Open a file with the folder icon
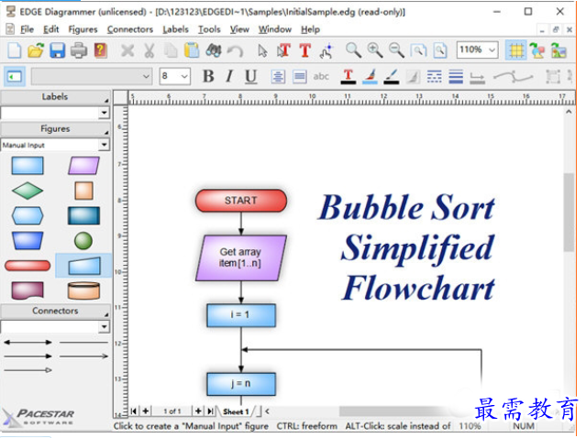The image size is (586, 438). pos(36,50)
